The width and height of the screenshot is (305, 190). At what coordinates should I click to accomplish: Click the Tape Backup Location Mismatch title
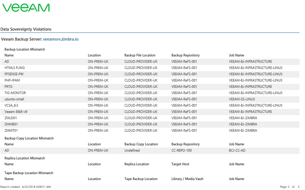point(29,173)
